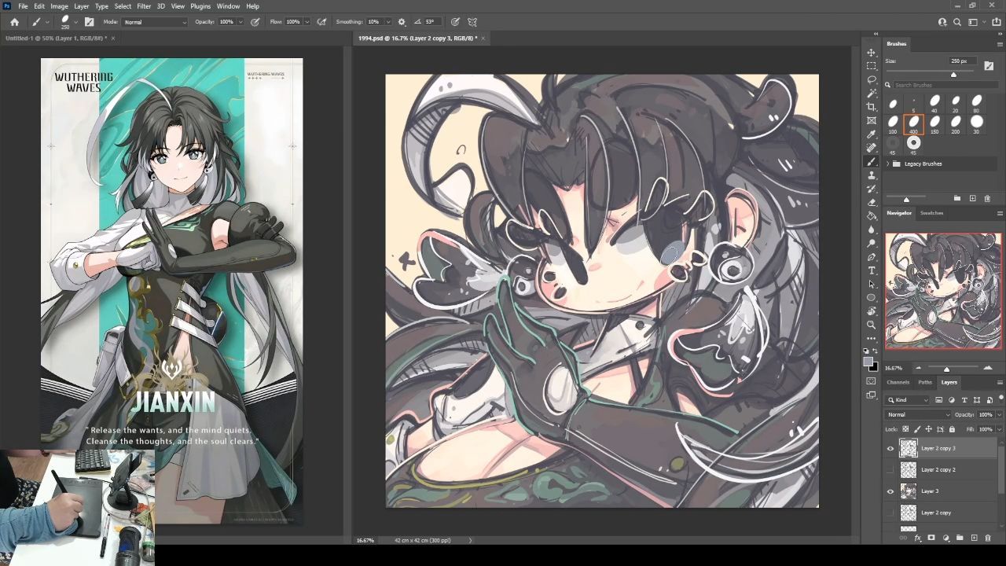Hide Layer 3 visibility eye
Screen dimensions: 1006x566
click(x=890, y=491)
